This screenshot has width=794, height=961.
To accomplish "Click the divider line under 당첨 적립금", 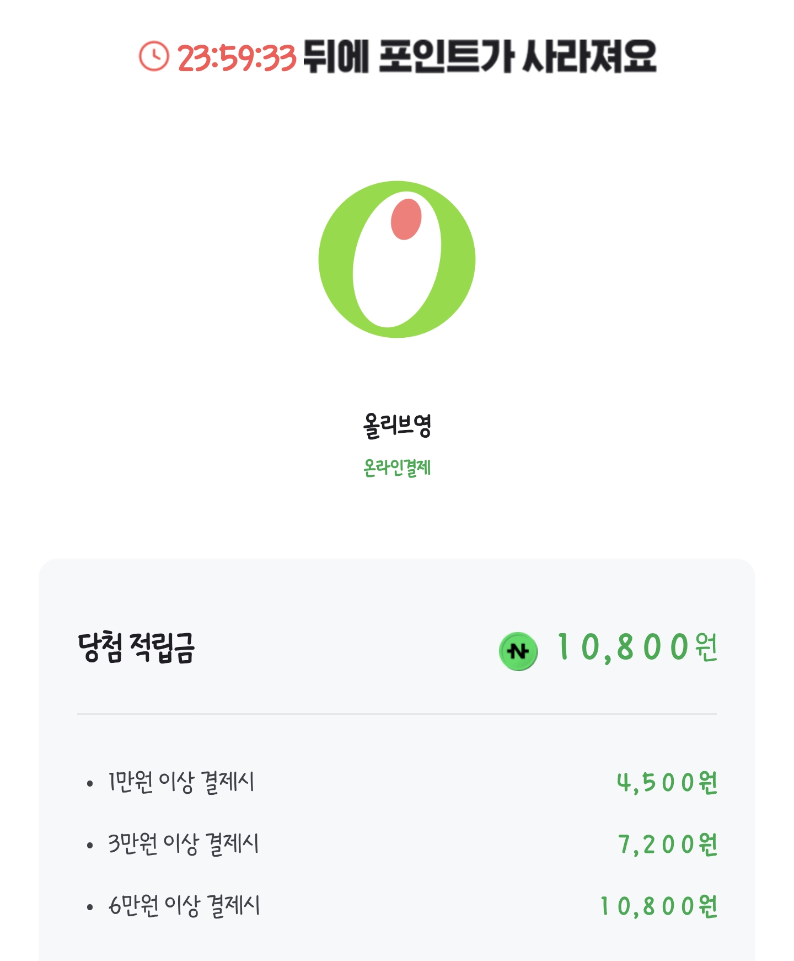I will (x=397, y=714).
